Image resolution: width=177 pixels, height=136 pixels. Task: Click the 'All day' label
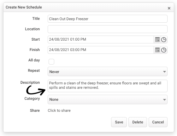click(x=34, y=60)
